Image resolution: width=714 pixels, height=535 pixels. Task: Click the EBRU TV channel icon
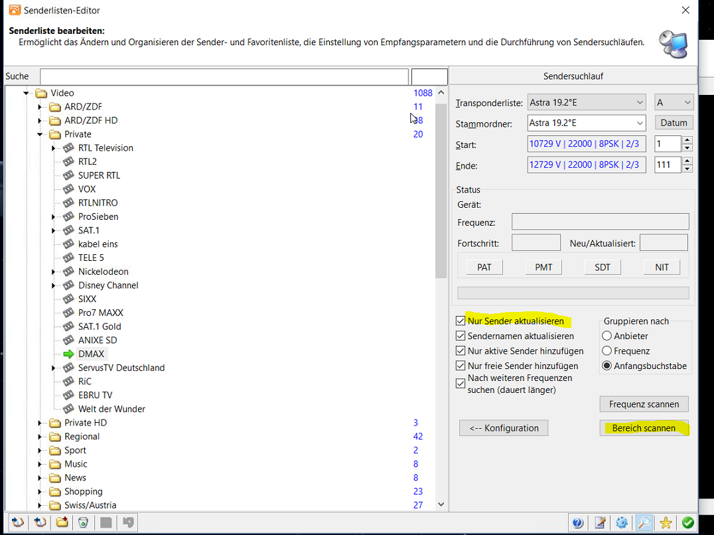point(68,395)
